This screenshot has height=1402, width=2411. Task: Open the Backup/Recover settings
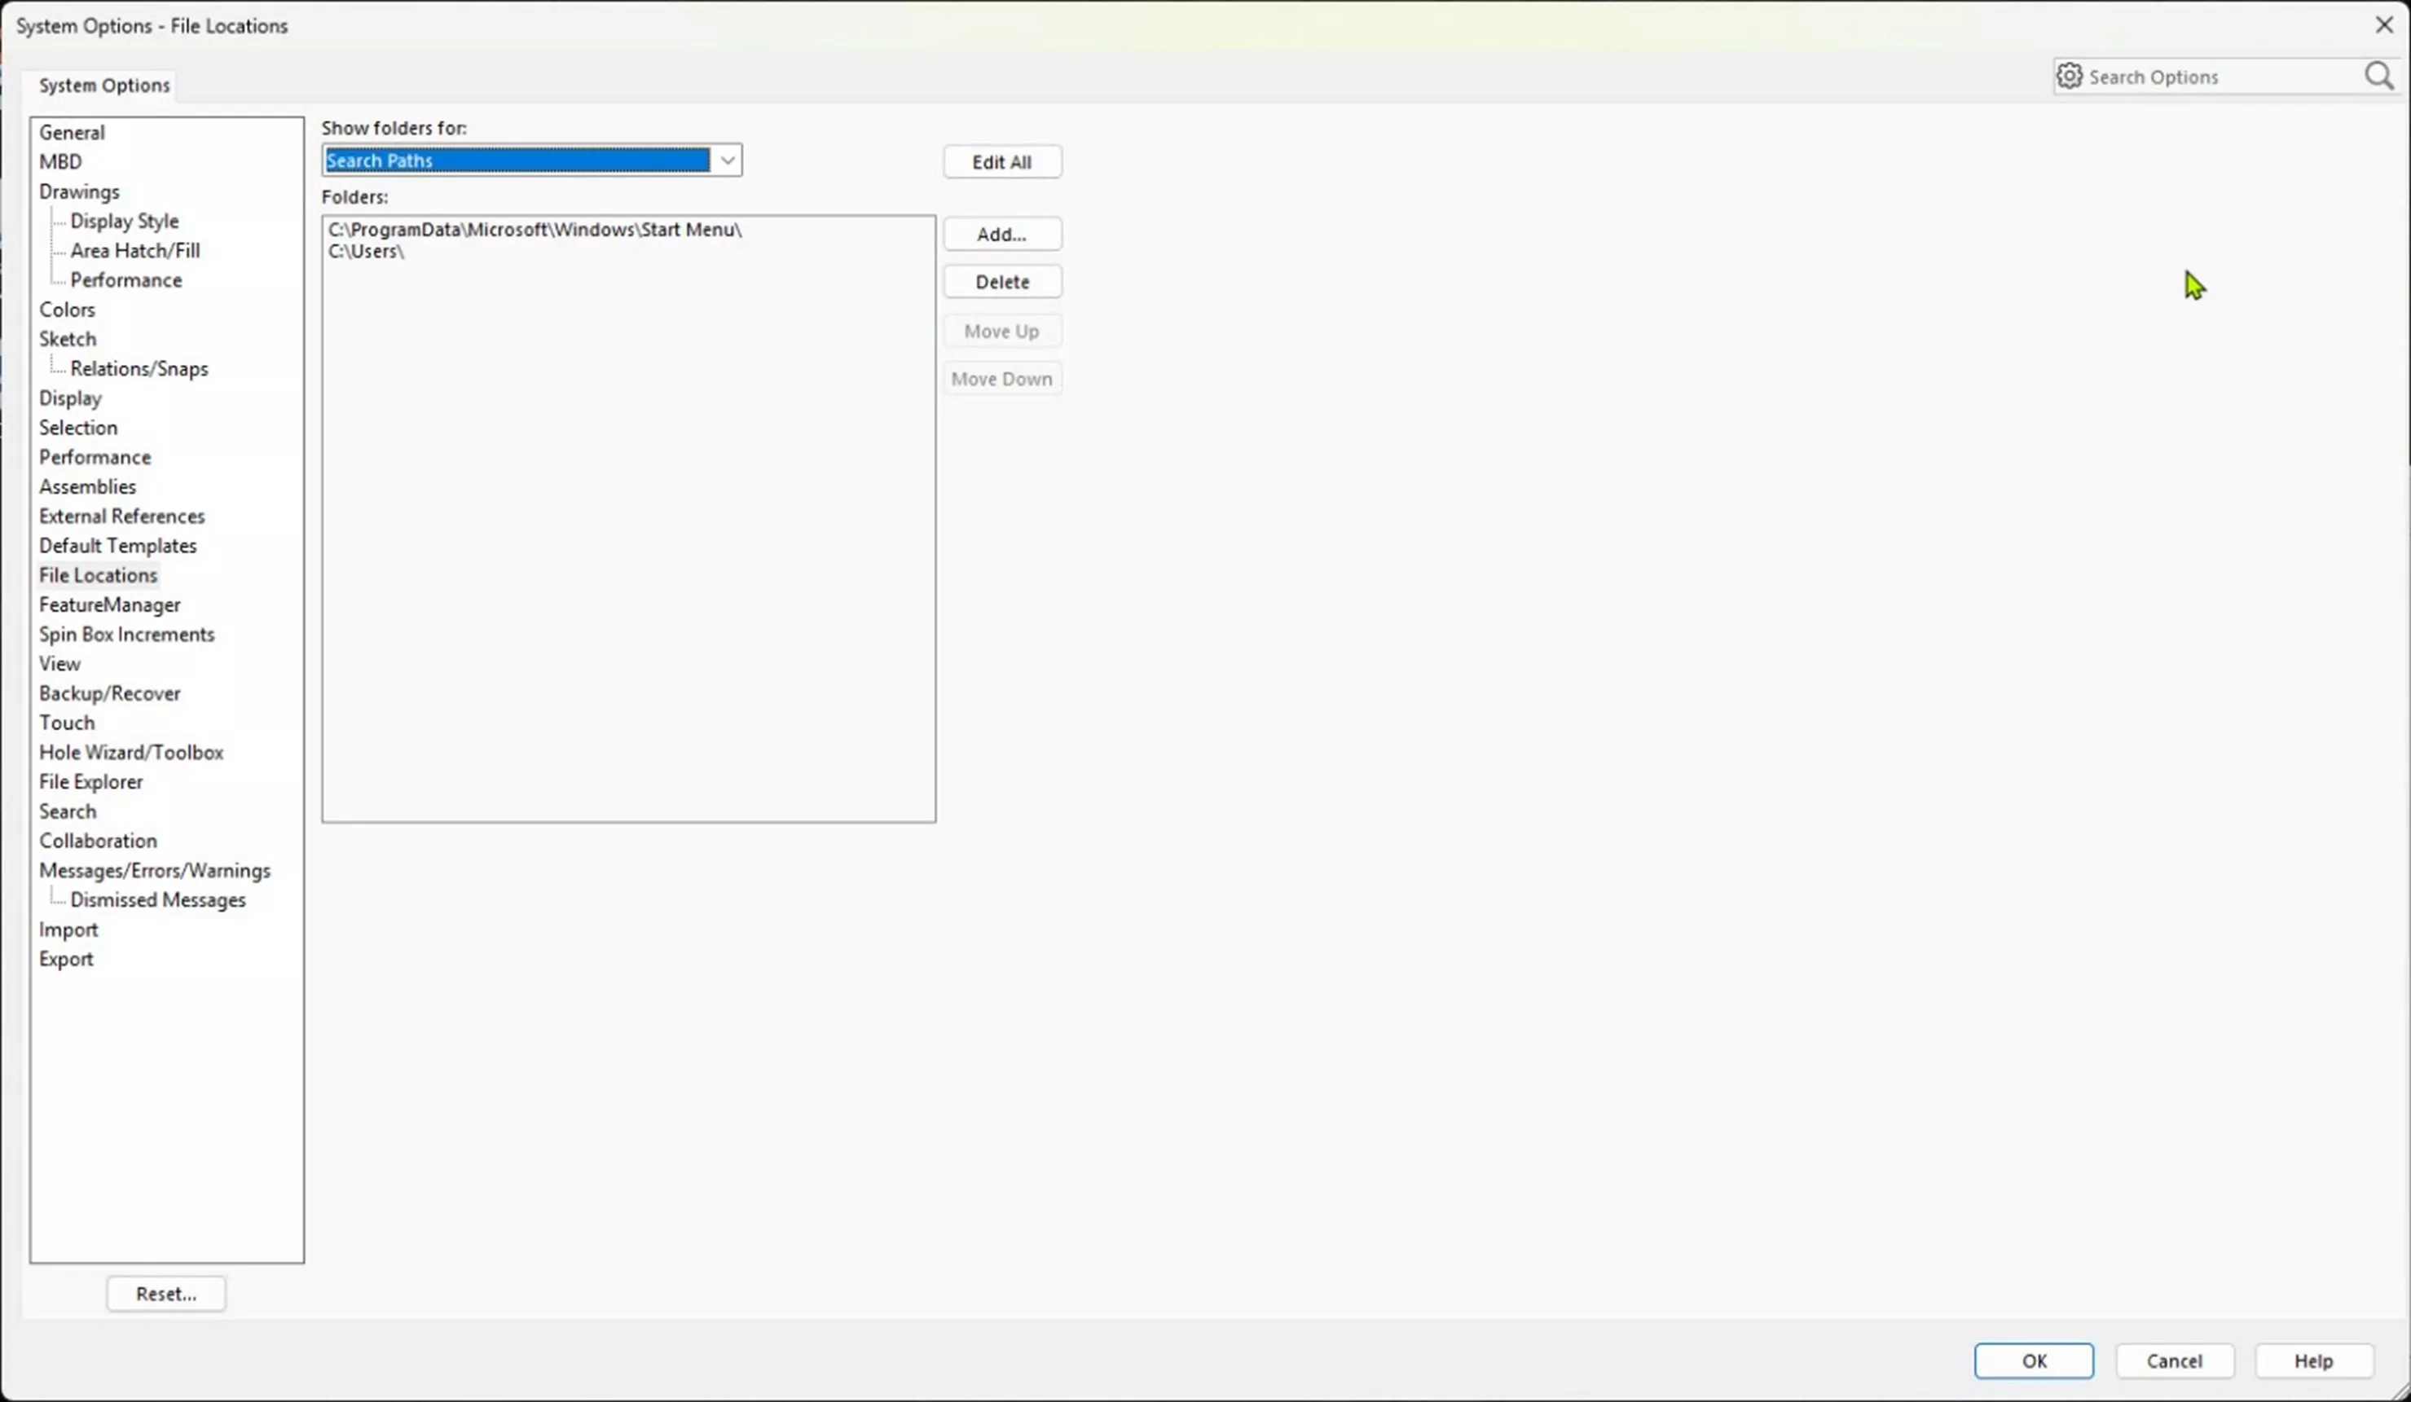point(109,692)
